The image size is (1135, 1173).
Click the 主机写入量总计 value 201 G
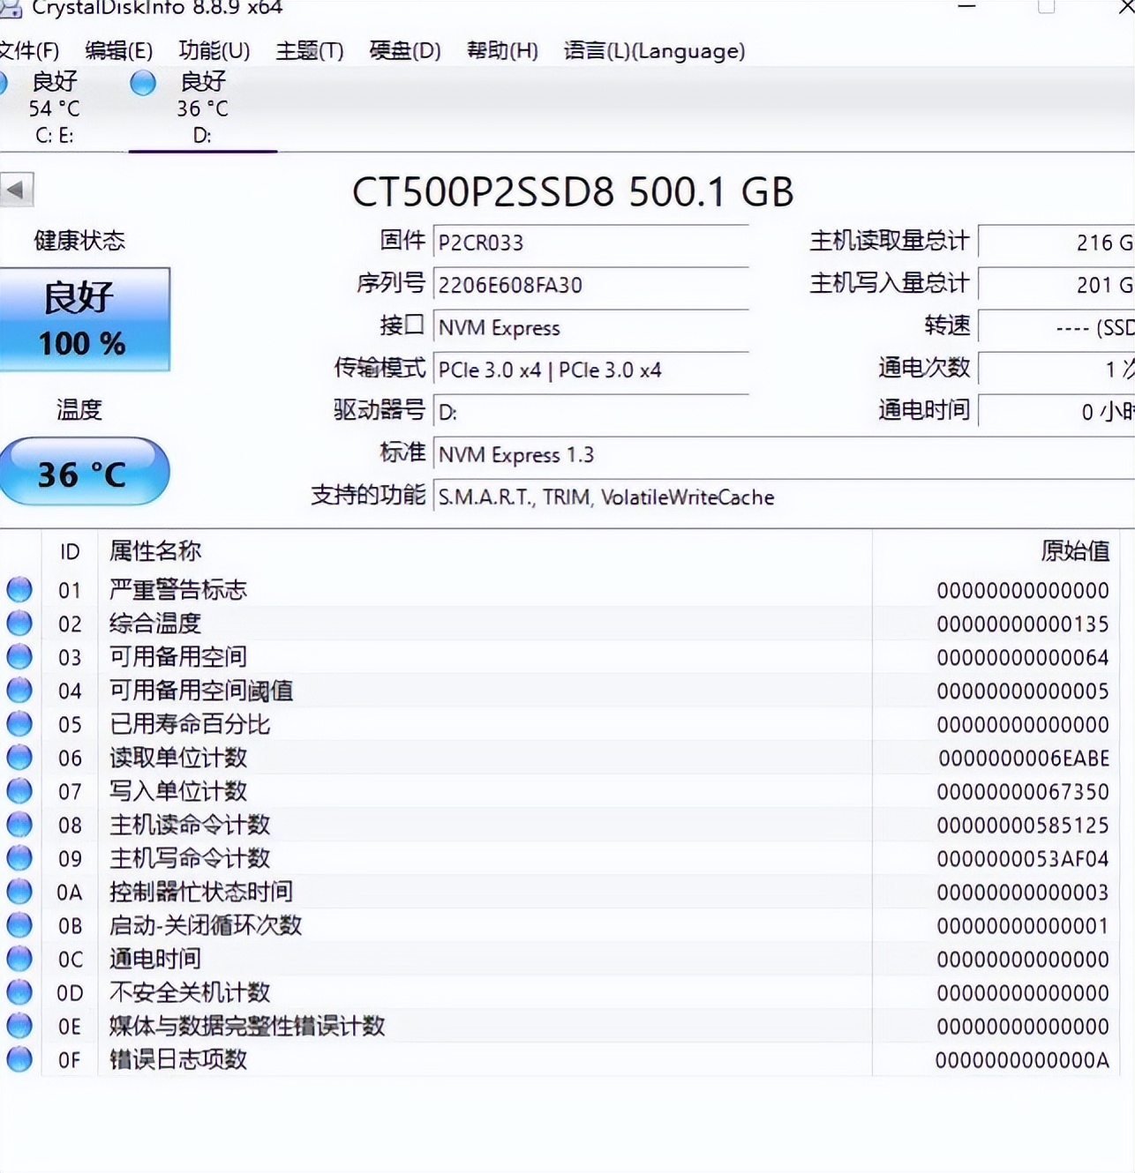[1056, 285]
